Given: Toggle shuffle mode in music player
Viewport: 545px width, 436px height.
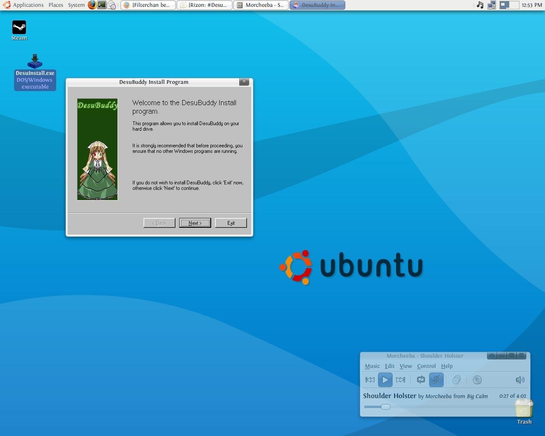Looking at the screenshot, I should click(436, 380).
